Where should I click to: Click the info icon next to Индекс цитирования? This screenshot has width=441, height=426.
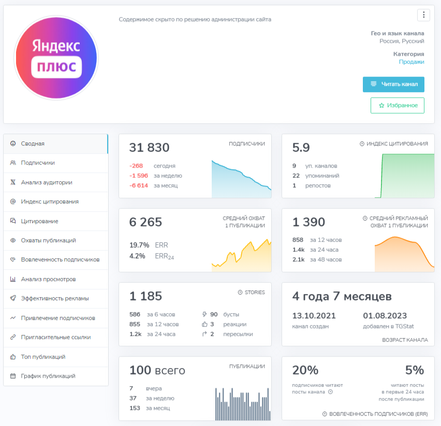362,144
